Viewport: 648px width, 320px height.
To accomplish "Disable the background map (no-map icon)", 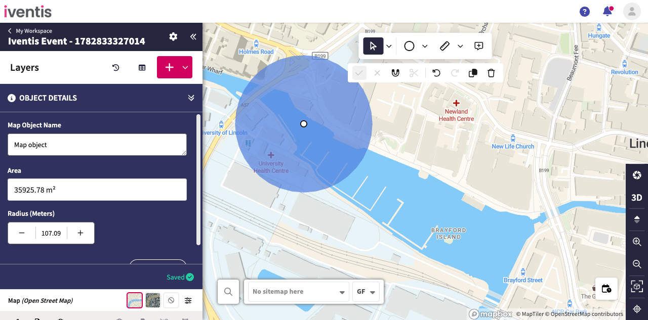I will click(x=171, y=300).
